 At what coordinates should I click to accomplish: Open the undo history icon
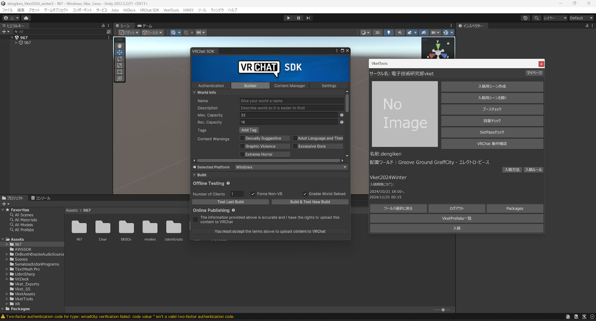pos(525,18)
